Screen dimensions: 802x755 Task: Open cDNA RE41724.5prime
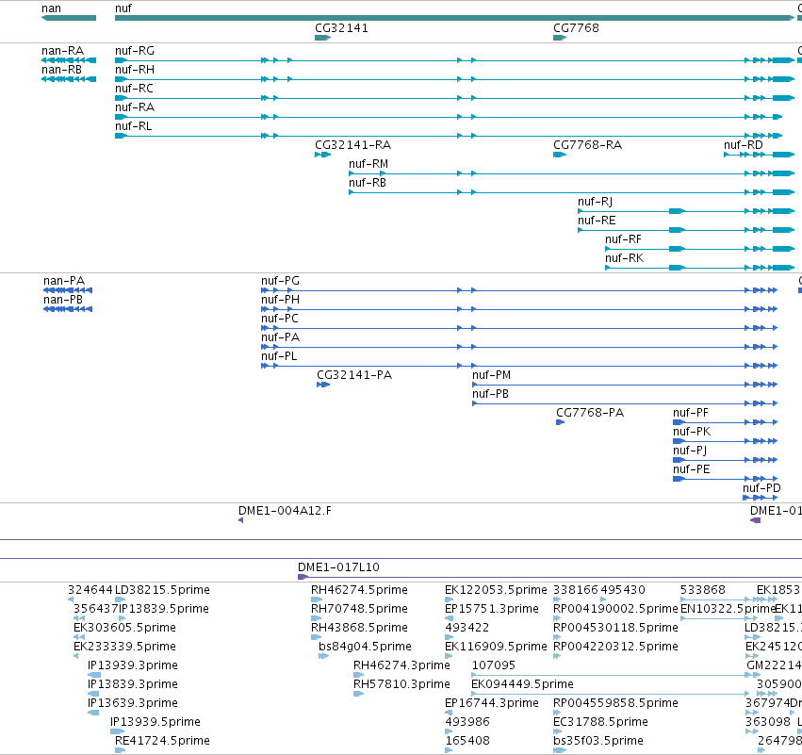pos(162,741)
